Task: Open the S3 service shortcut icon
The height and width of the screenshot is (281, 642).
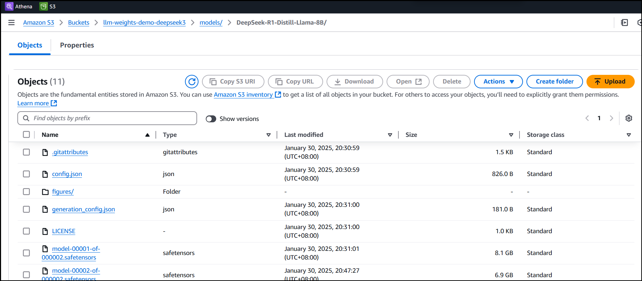Action: (44, 6)
